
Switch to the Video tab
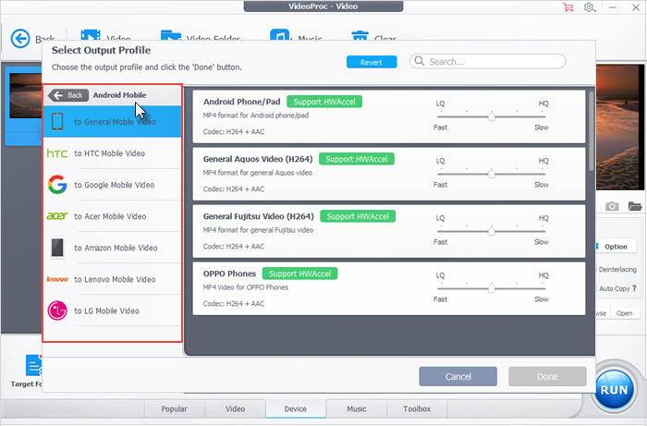click(235, 409)
